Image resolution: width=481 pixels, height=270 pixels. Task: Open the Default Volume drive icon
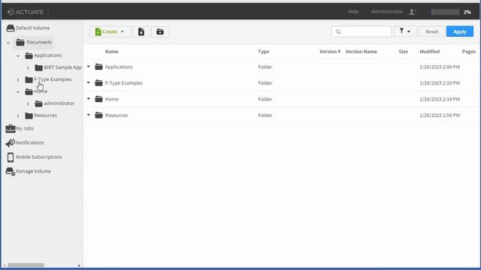coord(10,28)
